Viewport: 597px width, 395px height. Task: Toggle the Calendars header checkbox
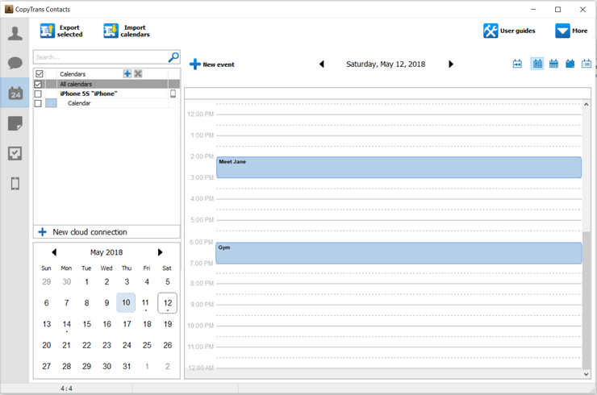(39, 74)
